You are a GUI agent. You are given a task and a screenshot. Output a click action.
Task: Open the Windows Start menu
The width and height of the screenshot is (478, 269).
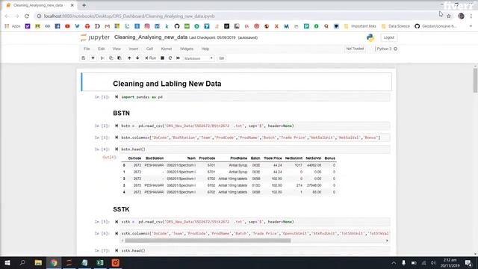[x=7, y=262]
